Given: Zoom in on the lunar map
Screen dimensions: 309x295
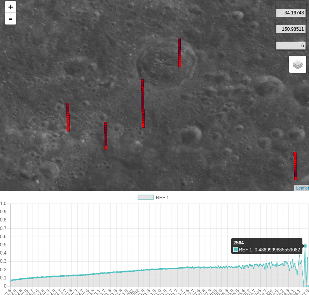Looking at the screenshot, I should pos(10,7).
